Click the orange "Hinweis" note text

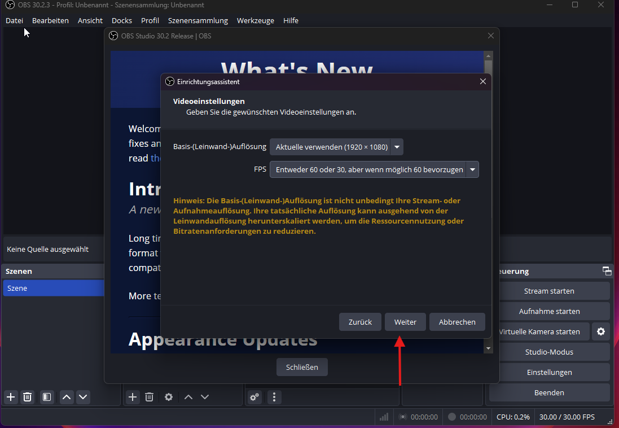[x=319, y=216]
